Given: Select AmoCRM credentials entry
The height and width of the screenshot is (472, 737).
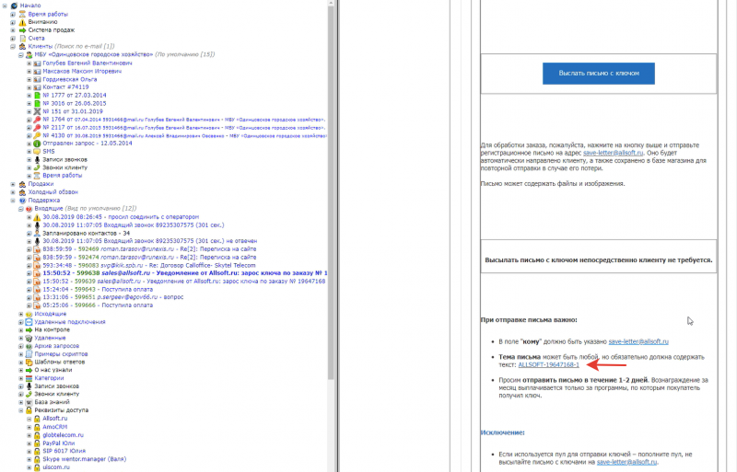Looking at the screenshot, I should click(x=55, y=427).
